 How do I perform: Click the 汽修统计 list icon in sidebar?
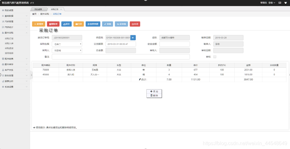3,27
